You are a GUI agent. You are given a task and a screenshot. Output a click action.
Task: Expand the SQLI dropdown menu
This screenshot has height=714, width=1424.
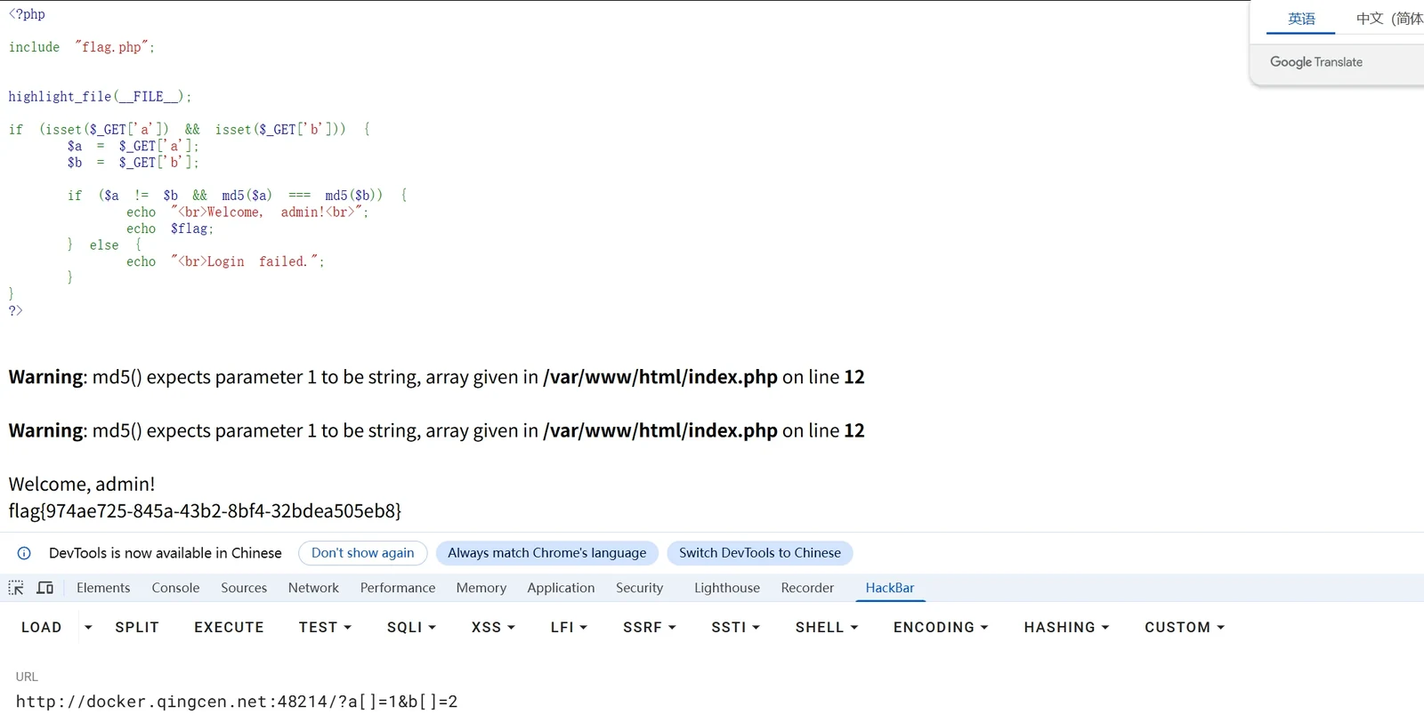[411, 628]
